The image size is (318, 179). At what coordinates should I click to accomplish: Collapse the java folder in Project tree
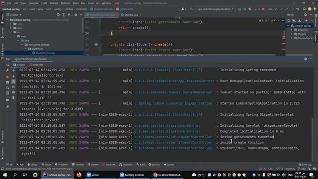click(x=18, y=40)
